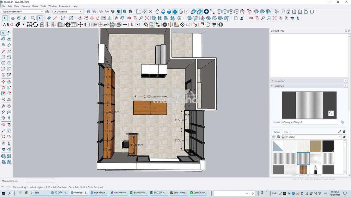The width and height of the screenshot is (351, 197).
Task: Toggle Hidden Line face style
Action: point(107,11)
